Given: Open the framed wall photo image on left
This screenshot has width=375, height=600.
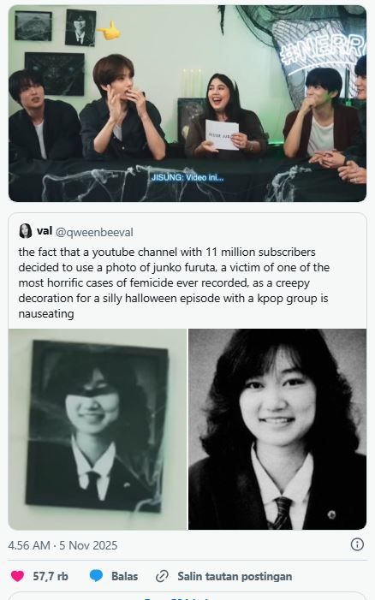Looking at the screenshot, I should pos(98,429).
